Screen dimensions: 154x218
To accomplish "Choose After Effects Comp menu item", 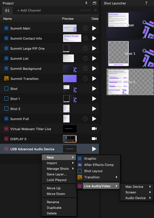I will 98,165.
